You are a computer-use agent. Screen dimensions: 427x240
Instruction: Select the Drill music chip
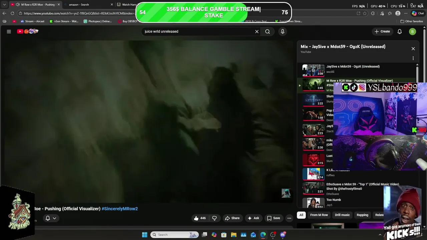[342, 215]
